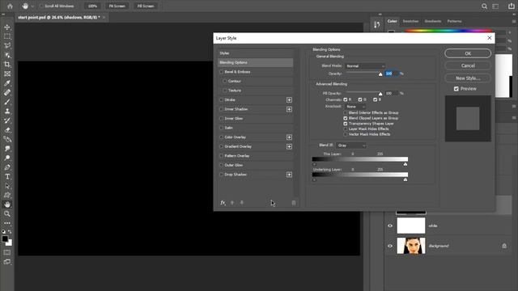Select the Object Selection tool
This screenshot has width=518, height=291.
pyautogui.click(x=7, y=55)
